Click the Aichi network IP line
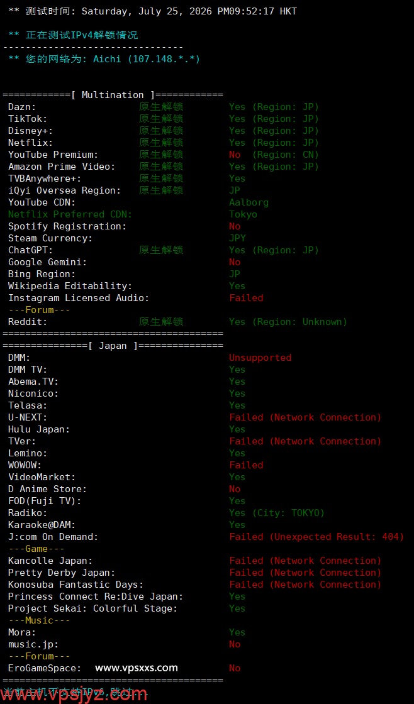Viewport: 414px width, 704px height. point(104,59)
